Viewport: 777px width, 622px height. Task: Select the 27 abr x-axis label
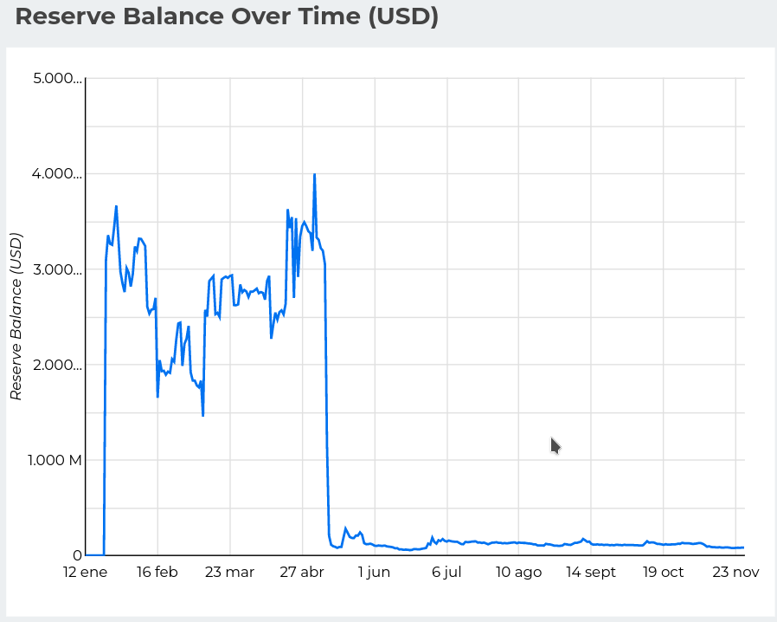click(303, 572)
